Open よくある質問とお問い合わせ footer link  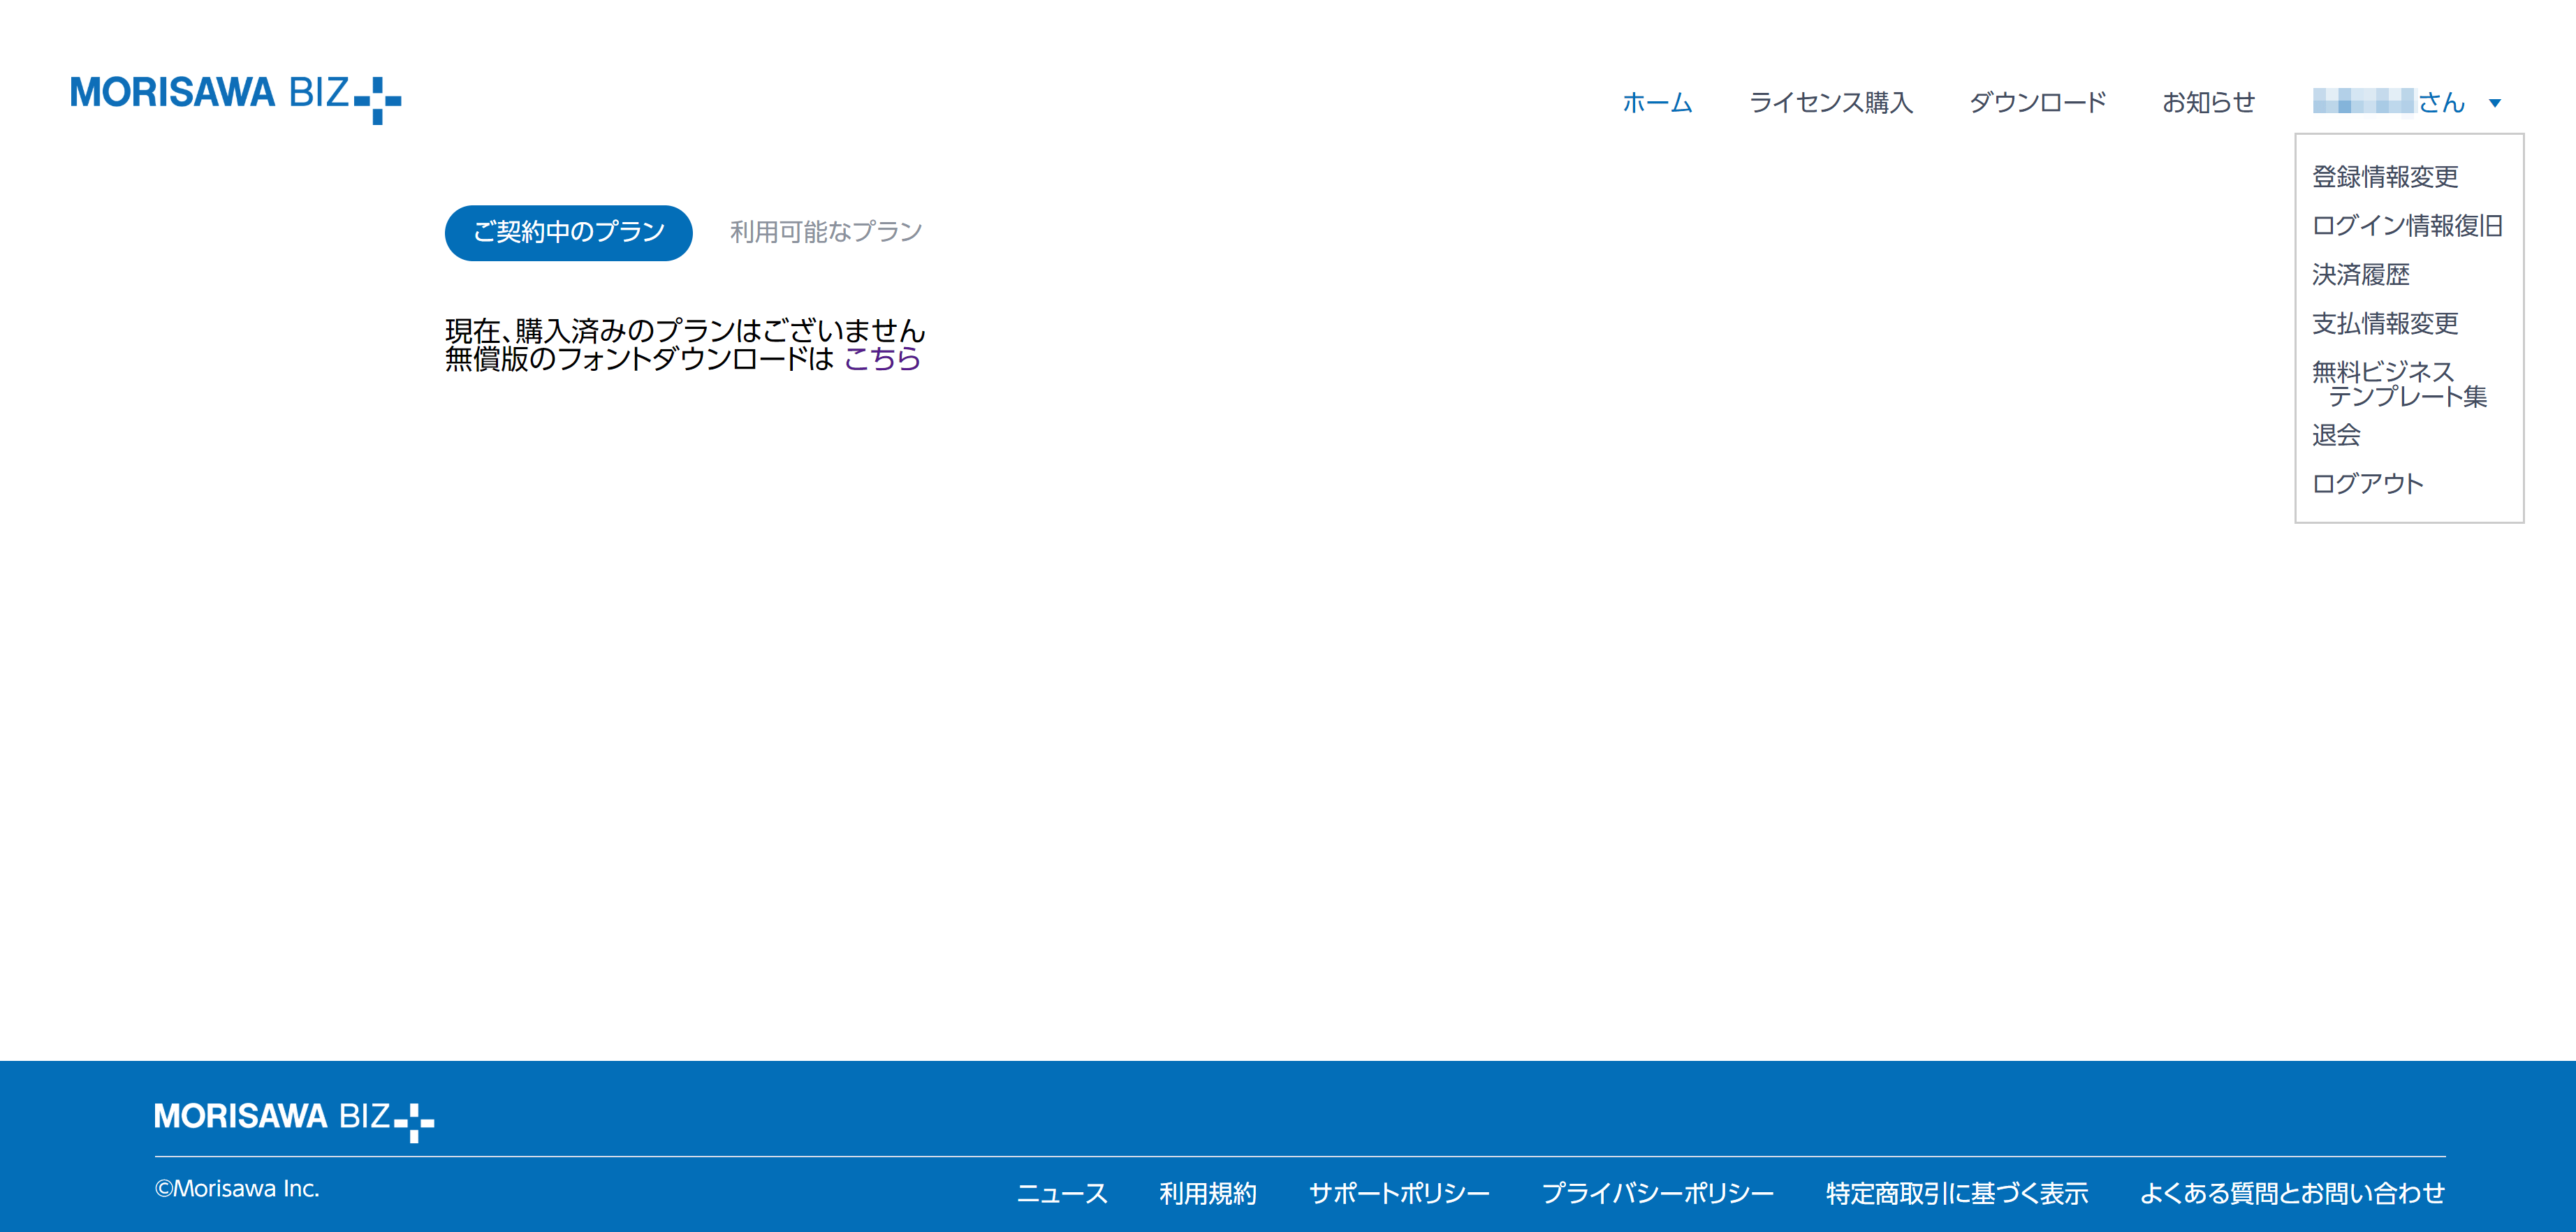[x=2292, y=1193]
